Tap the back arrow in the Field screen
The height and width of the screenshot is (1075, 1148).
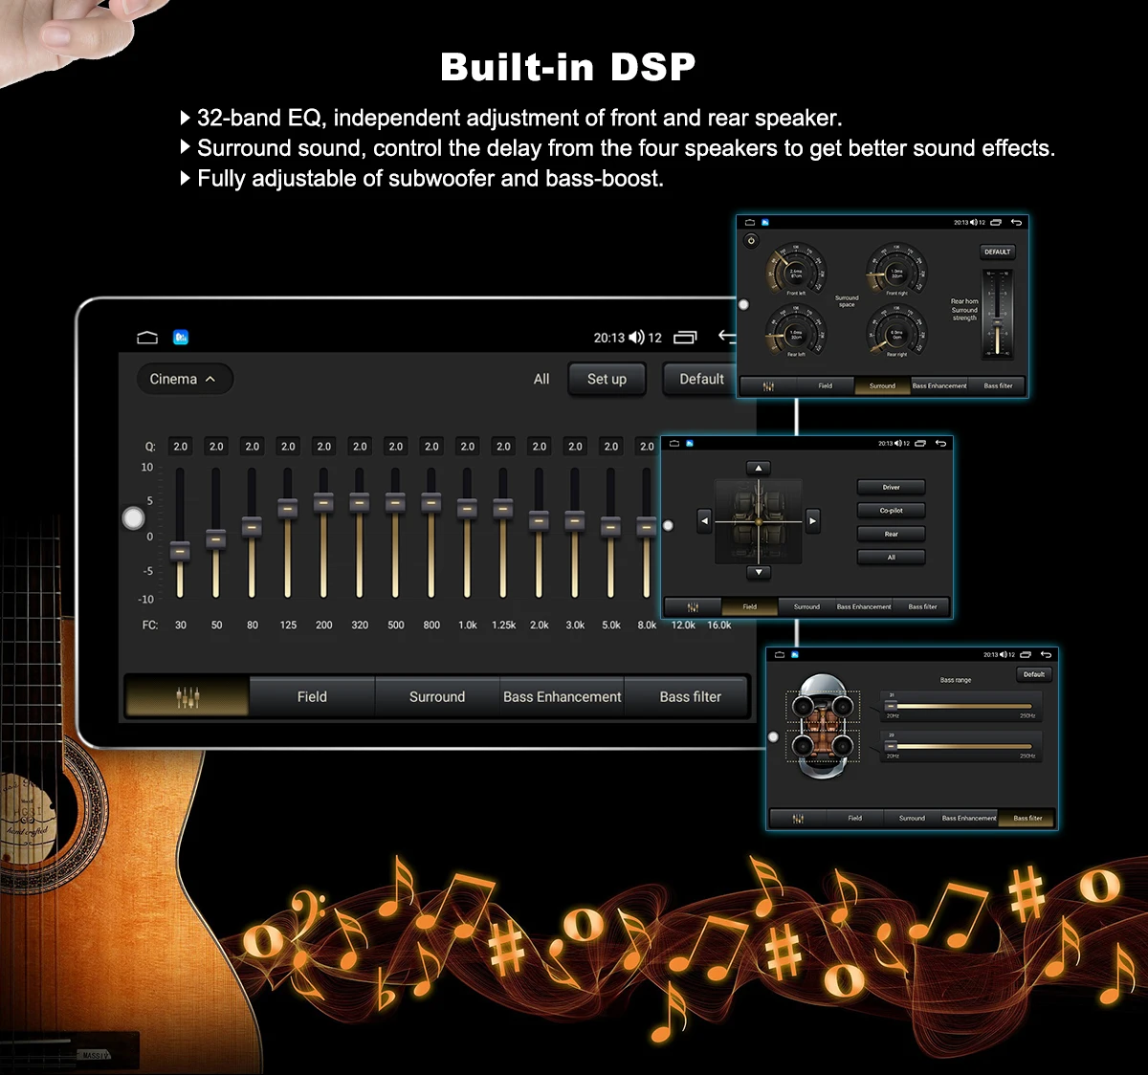(x=940, y=443)
